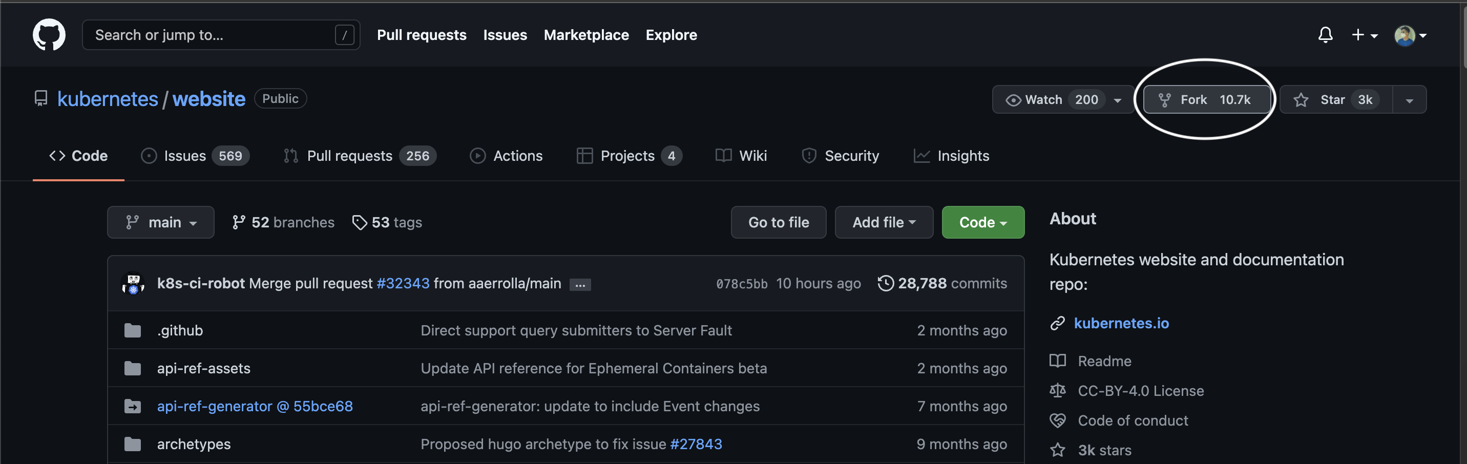Open Issues in top navigation
Image resolution: width=1467 pixels, height=464 pixels.
click(x=505, y=35)
